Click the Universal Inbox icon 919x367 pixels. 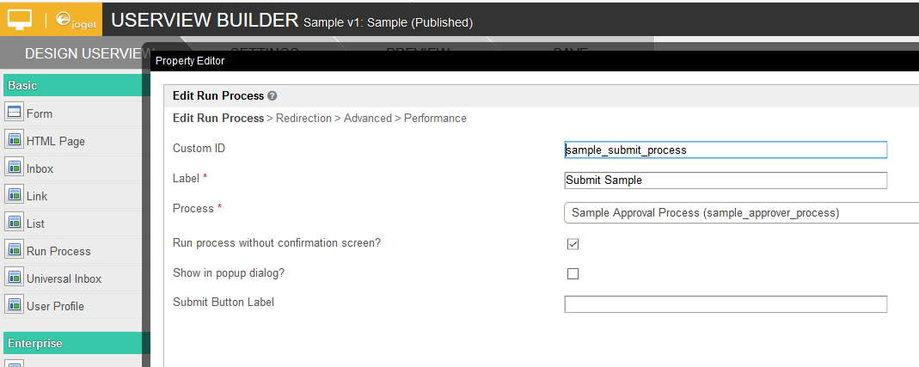point(13,278)
